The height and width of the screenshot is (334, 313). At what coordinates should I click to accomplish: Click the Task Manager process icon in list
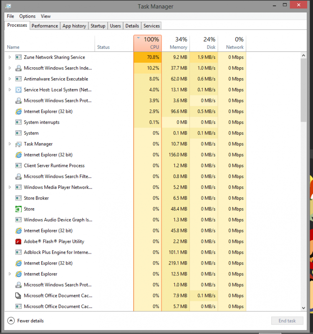click(18, 144)
